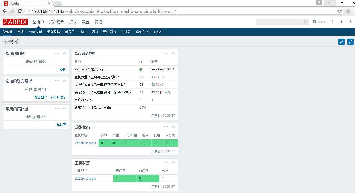The width and height of the screenshot is (355, 193).
Task: Select the 图形 submenu tab
Action: click(x=95, y=32)
